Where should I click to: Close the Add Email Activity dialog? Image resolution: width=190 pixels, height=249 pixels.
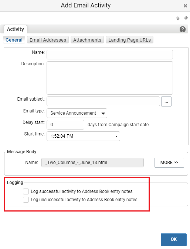(x=185, y=6)
